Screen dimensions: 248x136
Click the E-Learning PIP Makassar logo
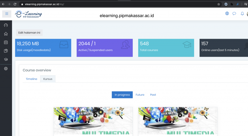(28, 14)
